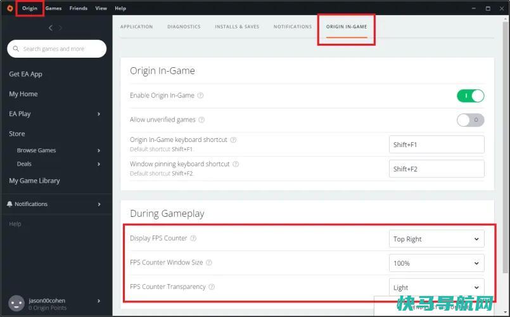Open Deals in Store

[24, 164]
